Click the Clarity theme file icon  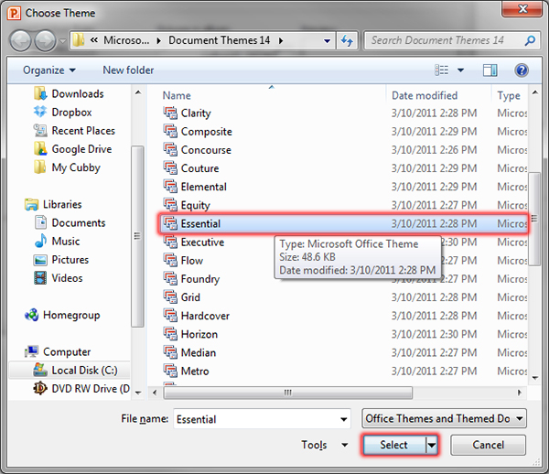pos(170,113)
